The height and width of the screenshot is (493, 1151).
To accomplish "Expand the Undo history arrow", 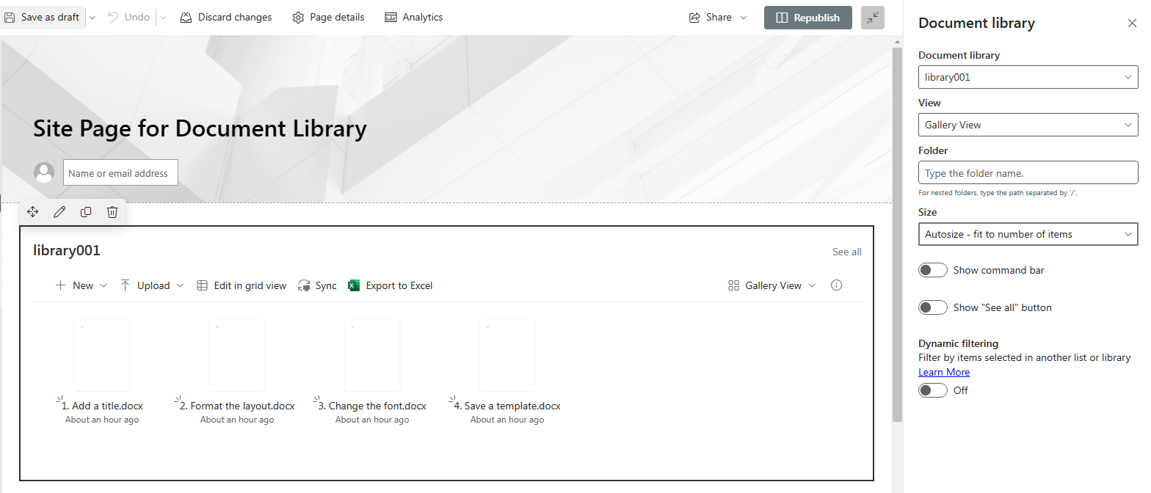I will [163, 17].
